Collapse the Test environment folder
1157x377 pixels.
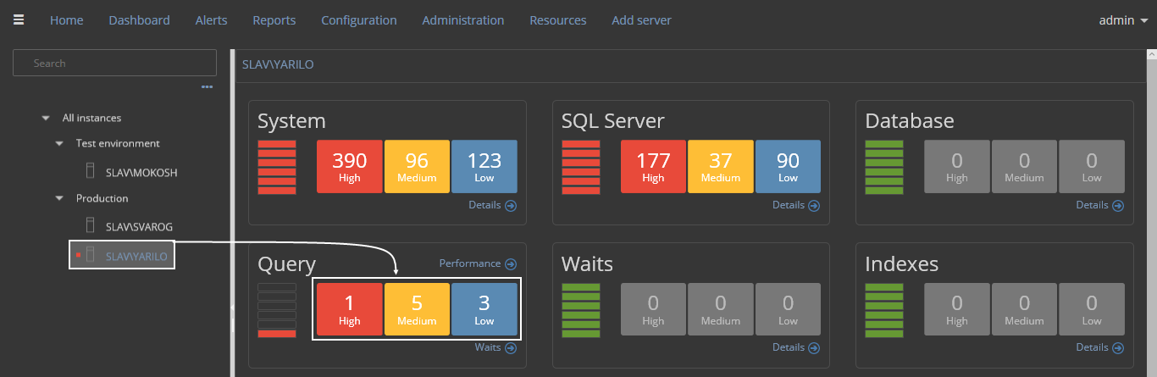pyautogui.click(x=59, y=144)
